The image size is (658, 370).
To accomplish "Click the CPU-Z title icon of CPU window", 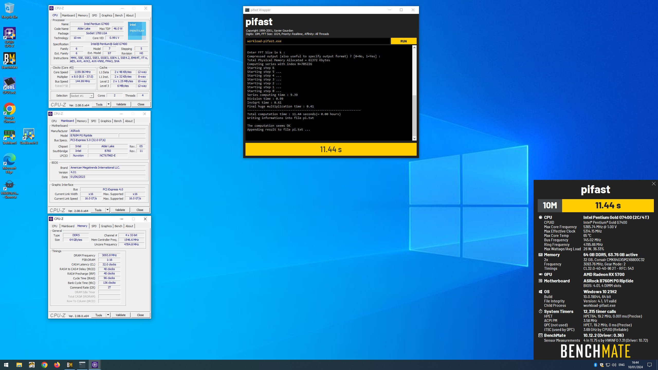I will (51, 8).
